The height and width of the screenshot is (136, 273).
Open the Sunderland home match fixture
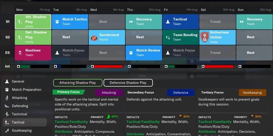tap(107, 37)
